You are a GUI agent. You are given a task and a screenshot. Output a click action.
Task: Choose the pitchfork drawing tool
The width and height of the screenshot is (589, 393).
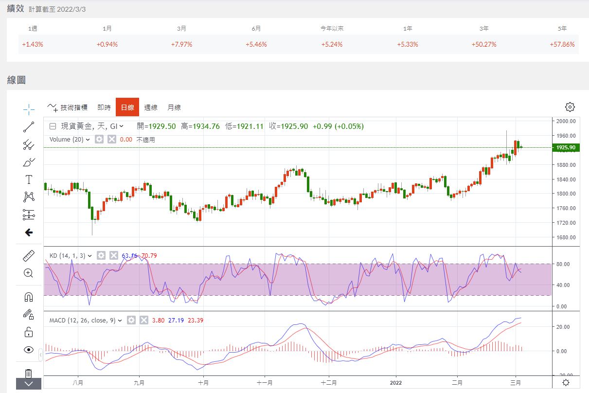29,145
